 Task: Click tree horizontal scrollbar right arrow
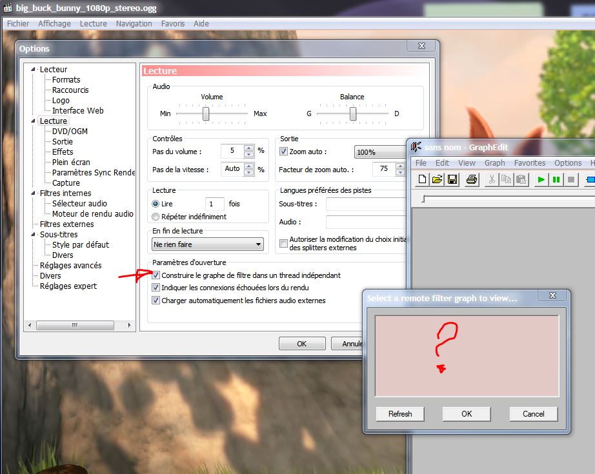[130, 325]
